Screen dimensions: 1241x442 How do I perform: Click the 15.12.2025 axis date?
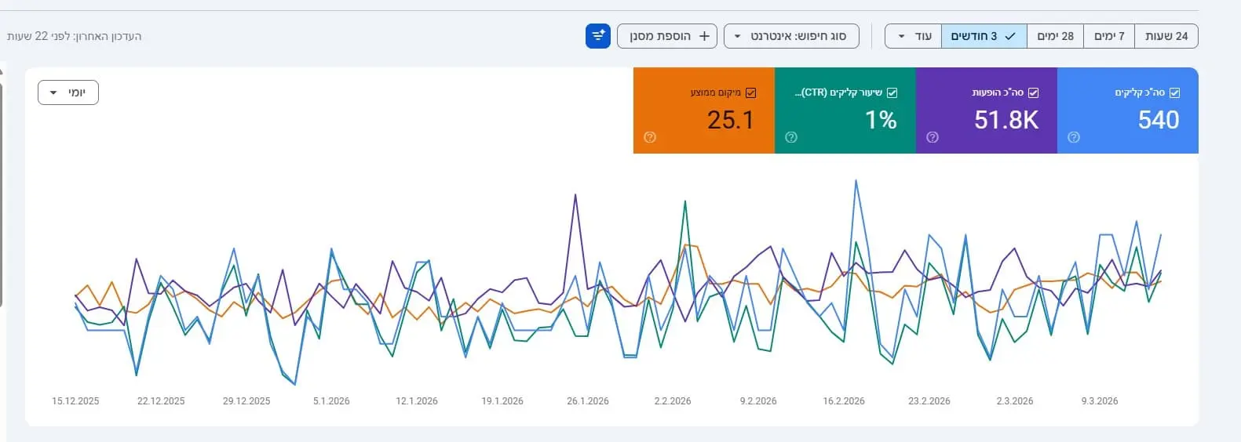click(75, 401)
